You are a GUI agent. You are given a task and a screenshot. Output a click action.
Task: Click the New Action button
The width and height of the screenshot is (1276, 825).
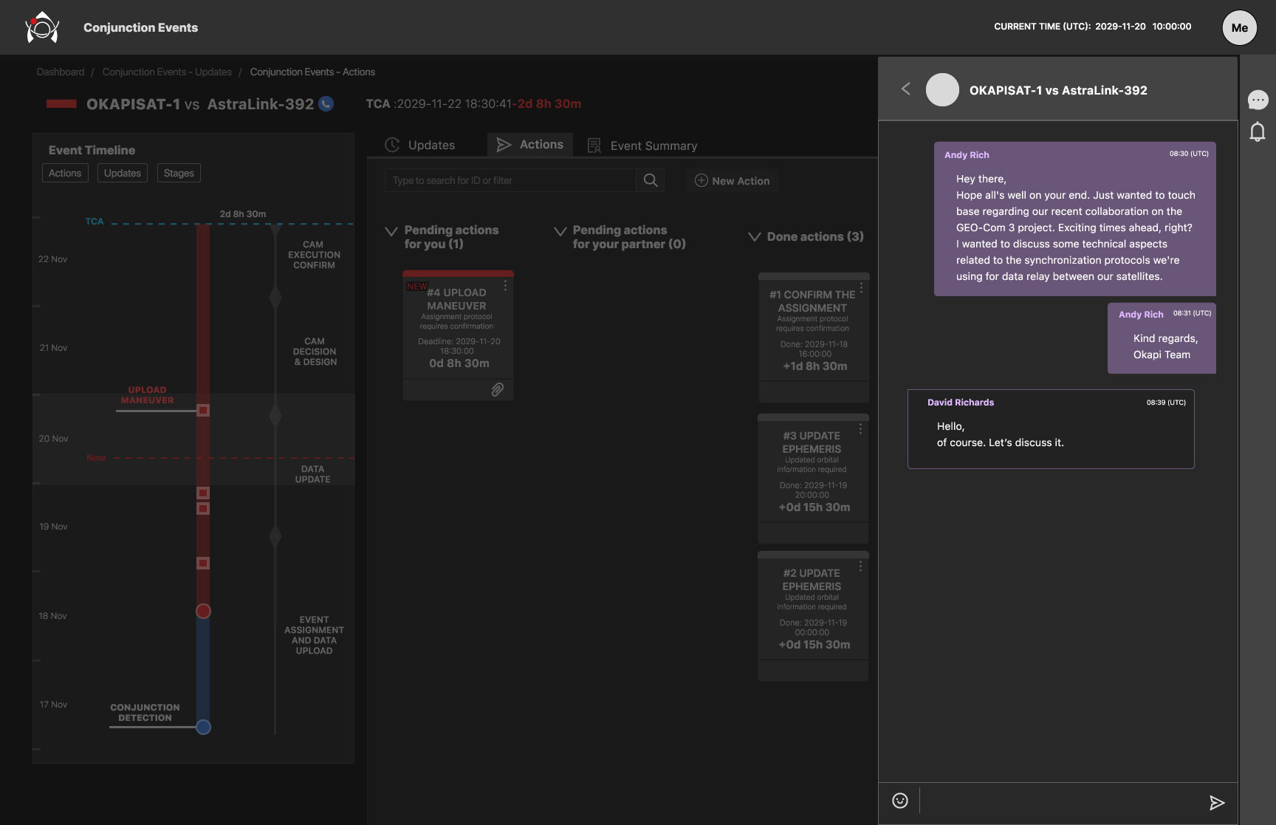733,181
